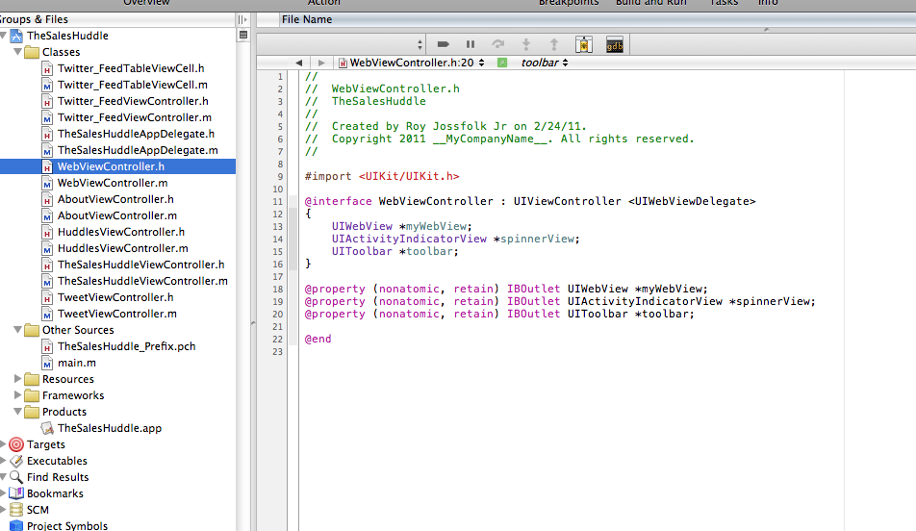The width and height of the screenshot is (916, 531).
Task: Expand the Frameworks group triangle
Action: pyautogui.click(x=17, y=395)
